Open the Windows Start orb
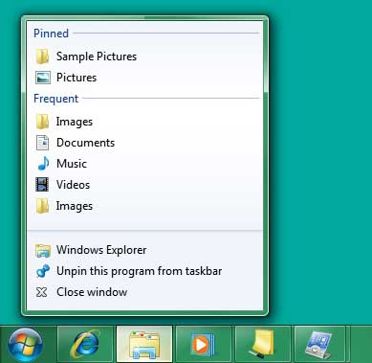 26,345
